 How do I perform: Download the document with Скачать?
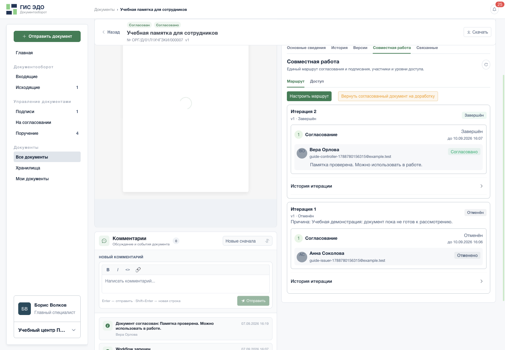point(477,32)
